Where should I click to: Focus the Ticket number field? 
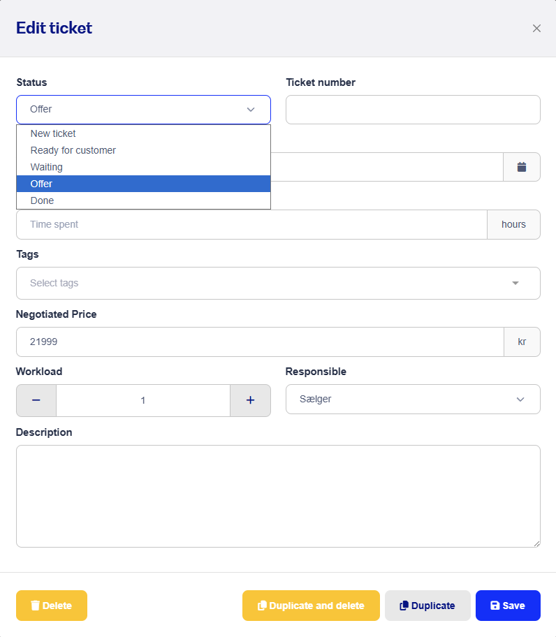click(413, 110)
